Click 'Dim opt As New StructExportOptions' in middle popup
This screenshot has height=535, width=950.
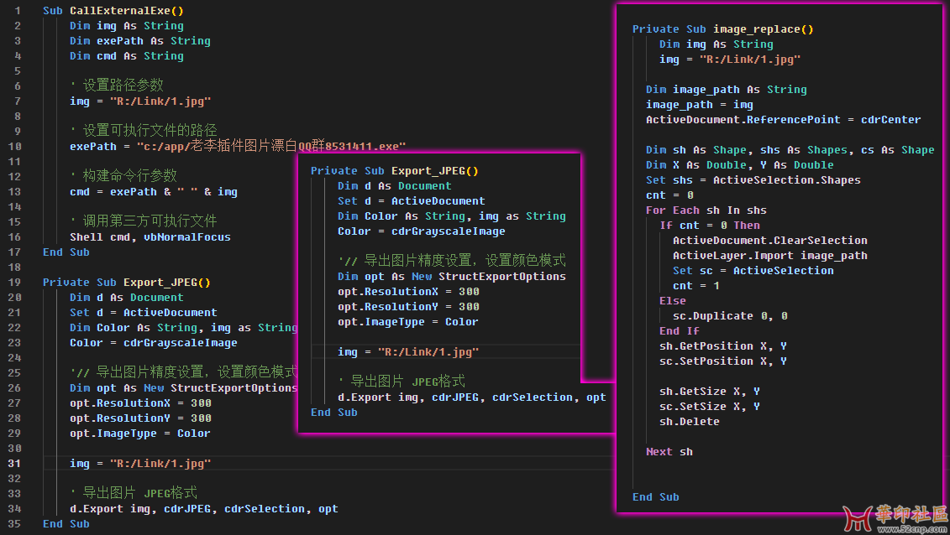point(451,277)
